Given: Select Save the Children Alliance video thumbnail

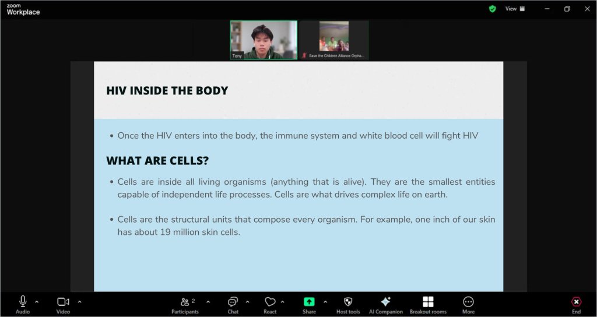Looking at the screenshot, I should tap(334, 40).
